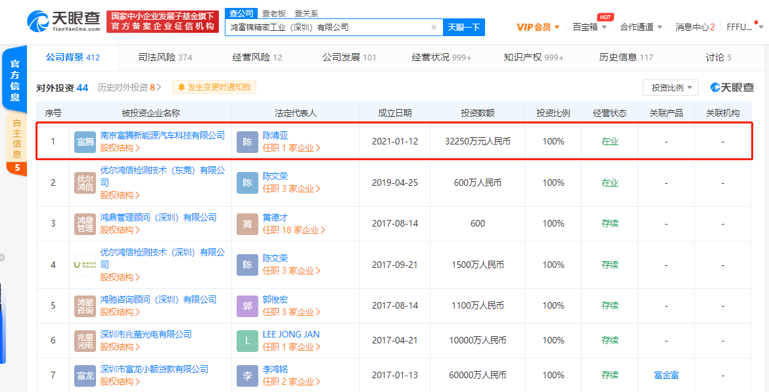The image size is (769, 392).
Task: Click the 2019-04-25 date cell
Action: point(395,183)
